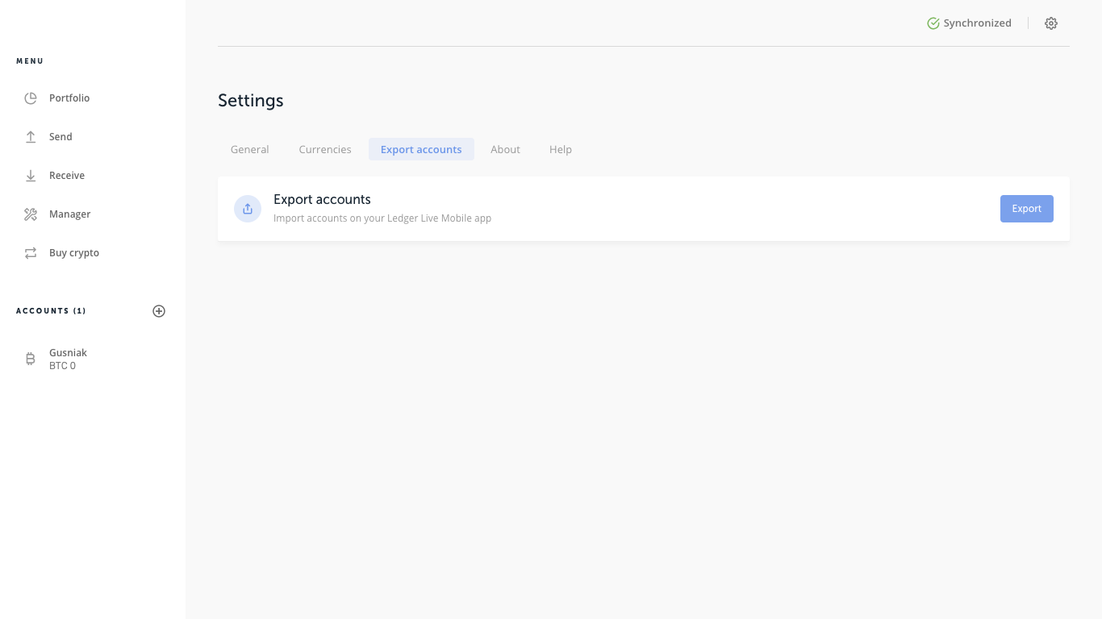The height and width of the screenshot is (619, 1102).
Task: Open the Gusniak account name
Action: pos(68,353)
